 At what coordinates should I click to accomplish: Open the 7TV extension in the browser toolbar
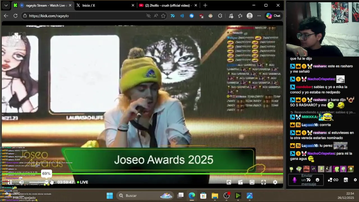(x=173, y=16)
